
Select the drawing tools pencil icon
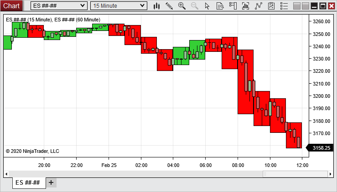[x=169, y=6]
